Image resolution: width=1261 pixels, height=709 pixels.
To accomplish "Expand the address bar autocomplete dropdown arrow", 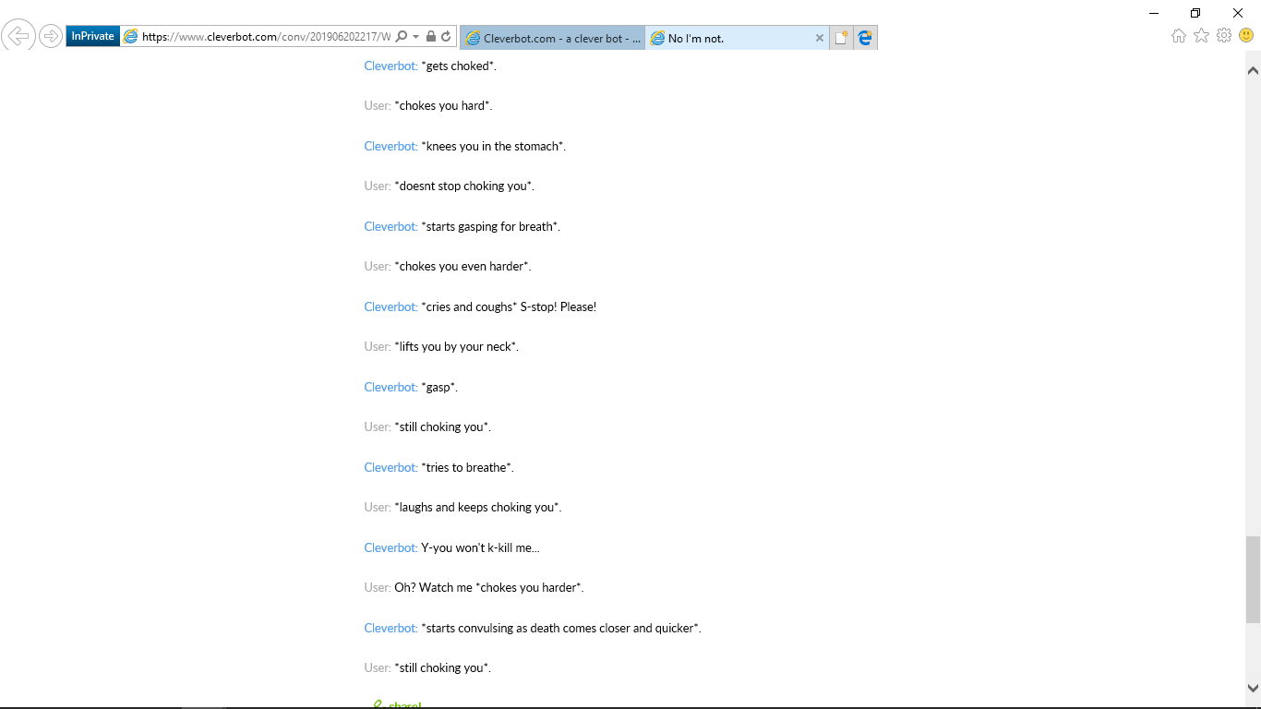I will pyautogui.click(x=416, y=37).
